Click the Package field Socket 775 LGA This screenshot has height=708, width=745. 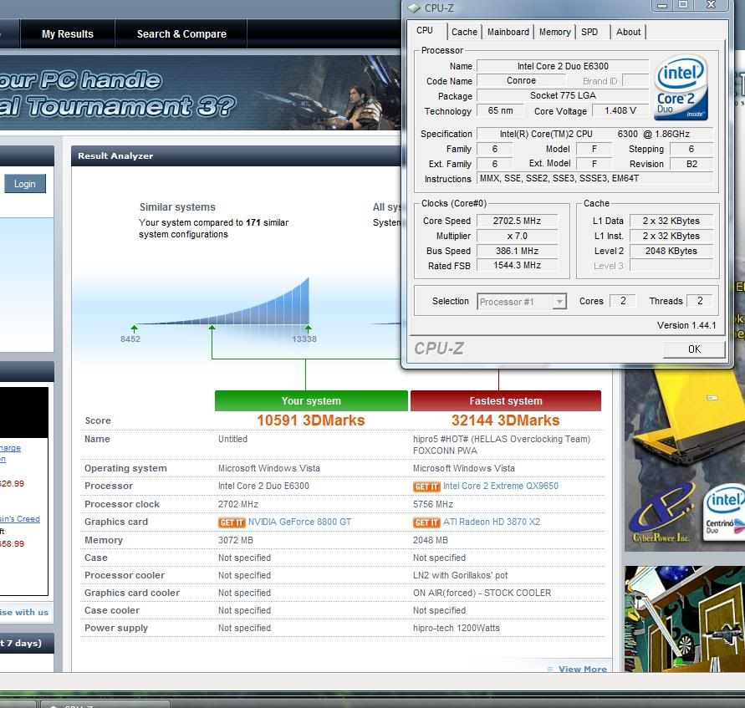563,95
